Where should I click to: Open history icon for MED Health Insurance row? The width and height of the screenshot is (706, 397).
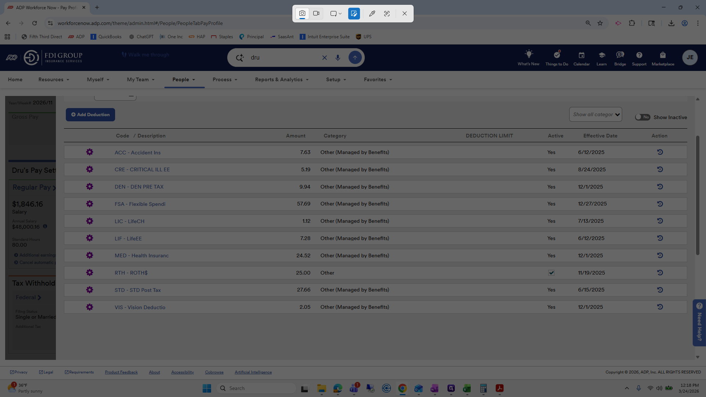660,255
